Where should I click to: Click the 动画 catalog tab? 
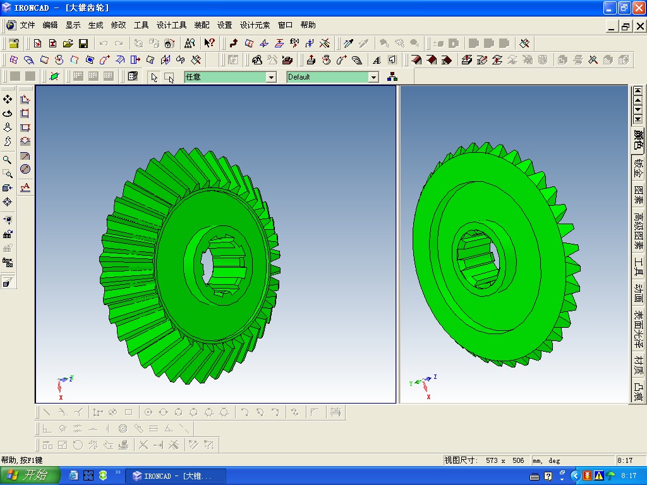[638, 293]
